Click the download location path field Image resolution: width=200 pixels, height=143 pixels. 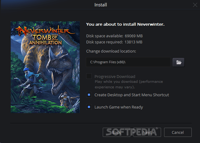coord(128,62)
